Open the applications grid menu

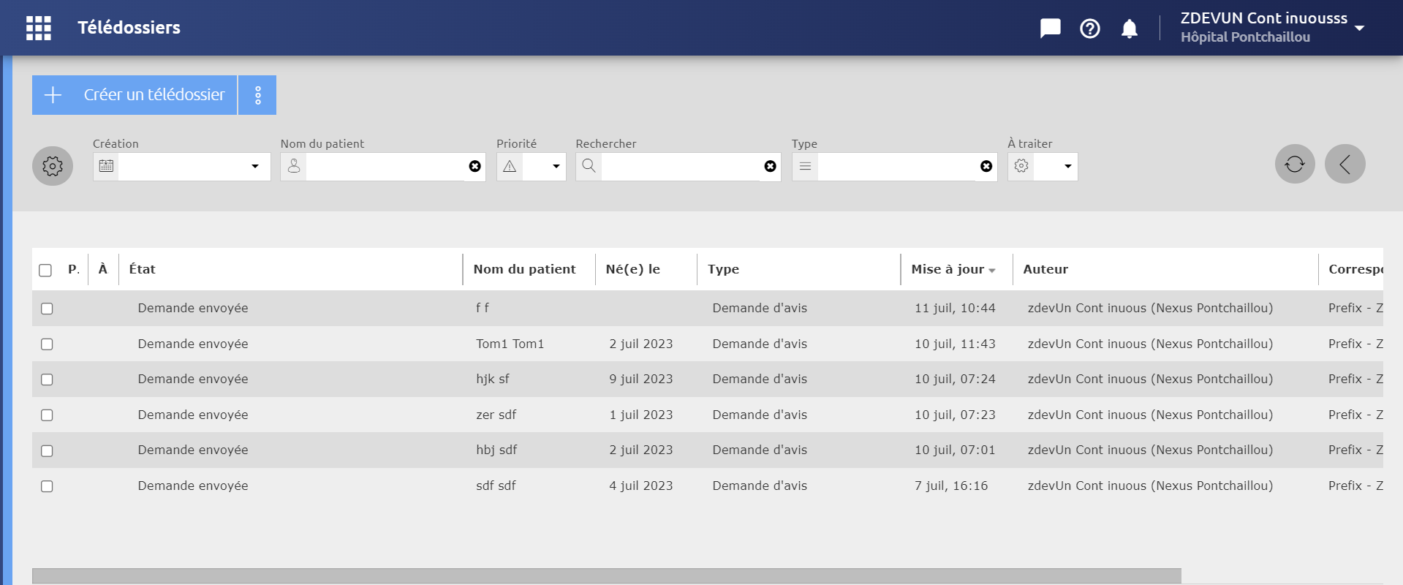coord(39,28)
